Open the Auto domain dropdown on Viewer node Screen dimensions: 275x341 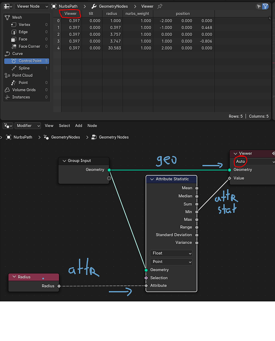click(254, 161)
